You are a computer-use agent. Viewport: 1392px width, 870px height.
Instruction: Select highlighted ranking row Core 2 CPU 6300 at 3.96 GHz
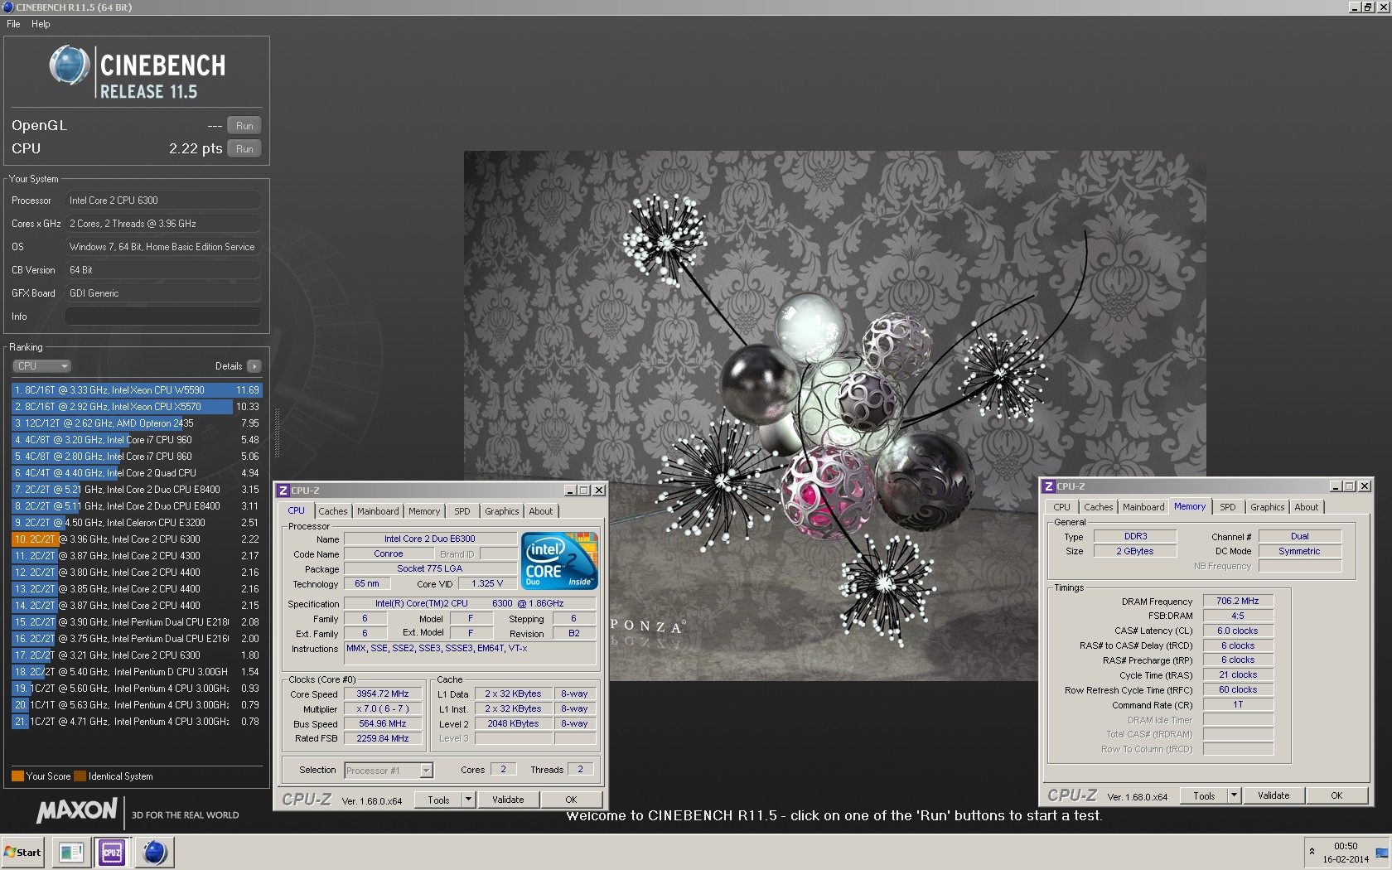(137, 539)
